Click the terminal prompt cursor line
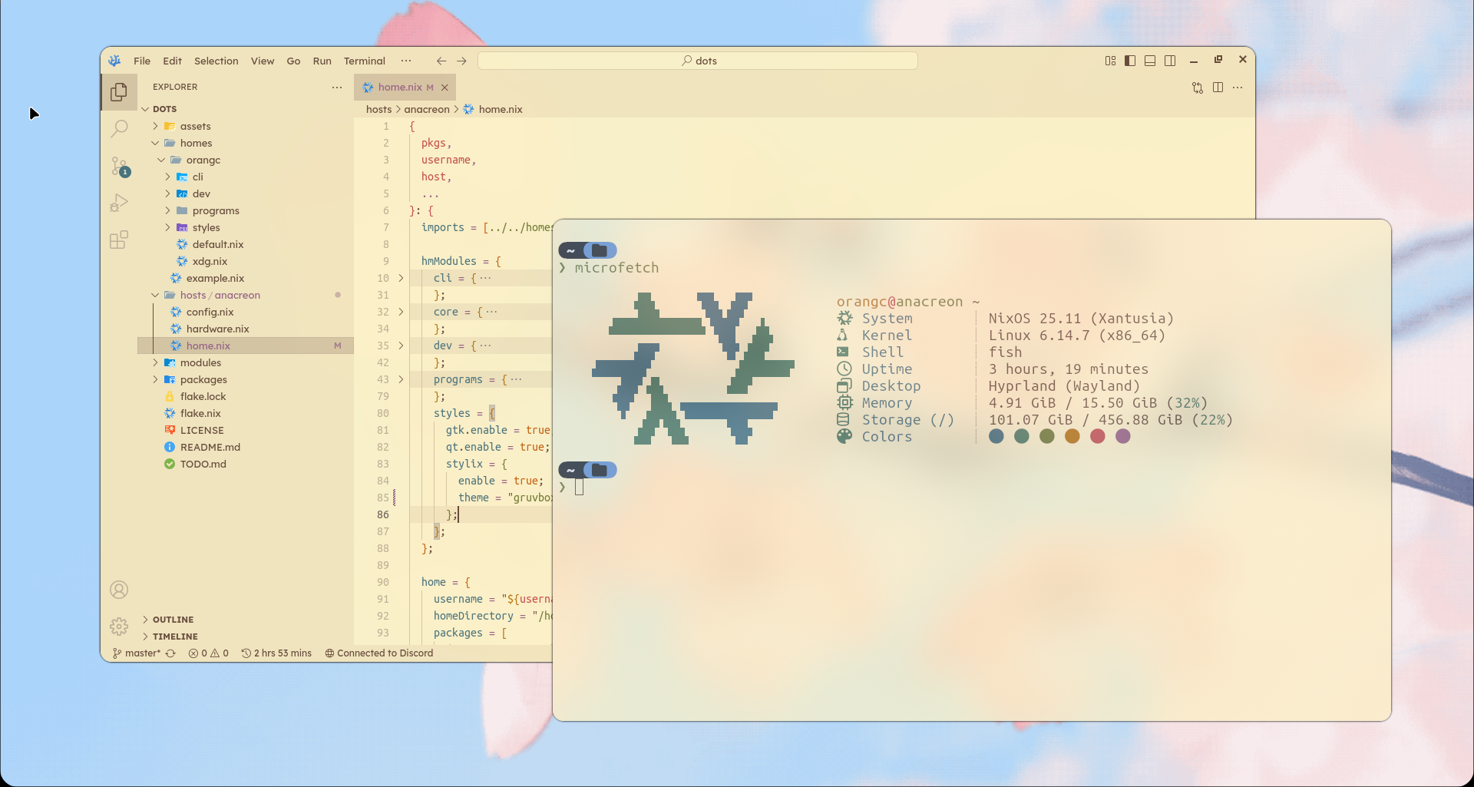 580,487
